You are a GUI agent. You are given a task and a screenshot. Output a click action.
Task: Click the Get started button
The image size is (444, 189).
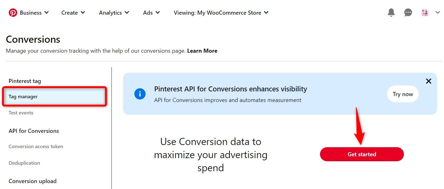pos(362,154)
